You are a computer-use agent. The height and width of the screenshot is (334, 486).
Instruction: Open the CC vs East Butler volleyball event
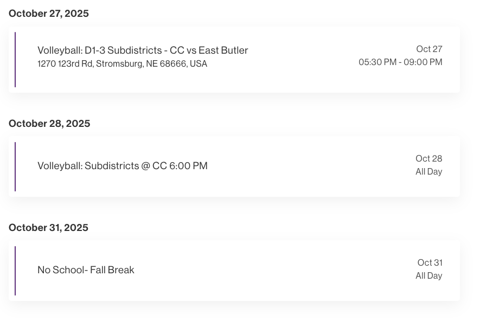point(143,50)
